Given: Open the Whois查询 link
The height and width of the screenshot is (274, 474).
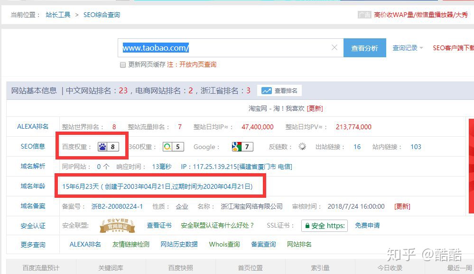Looking at the screenshot, I should point(224,244).
